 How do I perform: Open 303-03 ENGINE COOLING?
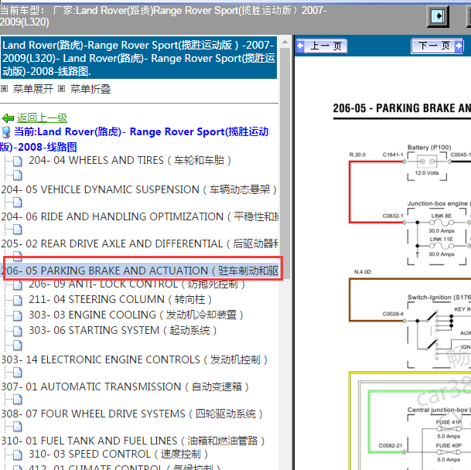coord(136,315)
